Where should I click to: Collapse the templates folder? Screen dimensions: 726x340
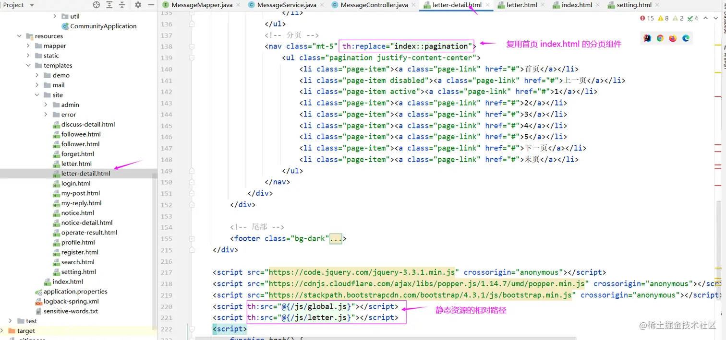click(x=28, y=66)
